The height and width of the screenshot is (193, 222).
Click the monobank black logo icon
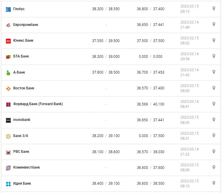[8, 120]
